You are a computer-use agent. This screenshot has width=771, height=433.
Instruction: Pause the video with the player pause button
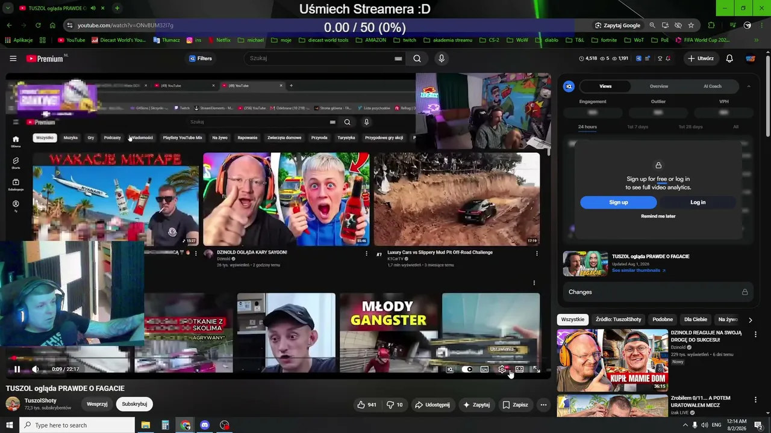tap(17, 369)
